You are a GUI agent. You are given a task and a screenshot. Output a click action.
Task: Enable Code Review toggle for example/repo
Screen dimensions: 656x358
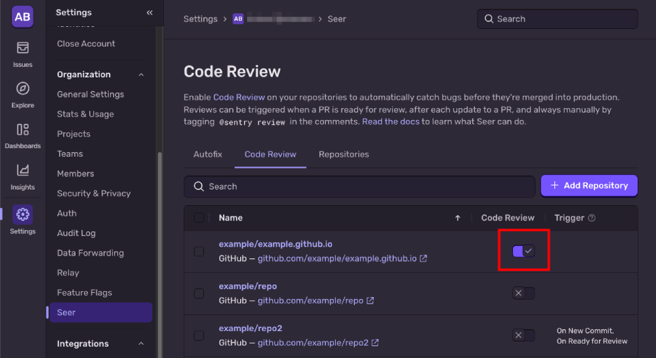click(523, 293)
